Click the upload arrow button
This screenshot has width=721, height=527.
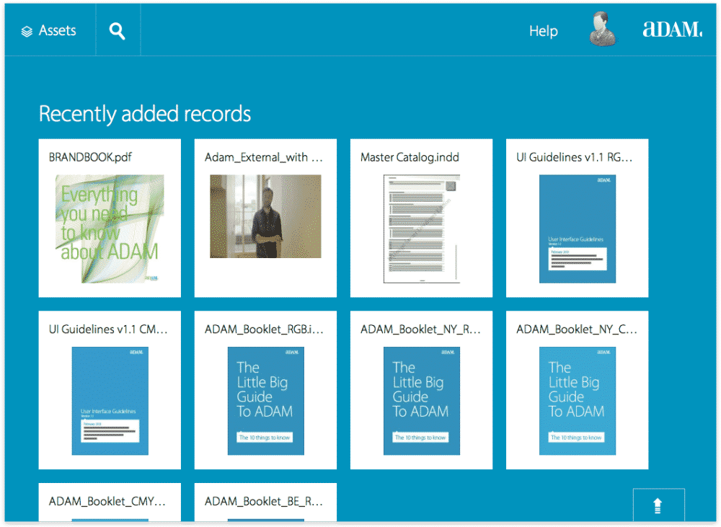[658, 507]
